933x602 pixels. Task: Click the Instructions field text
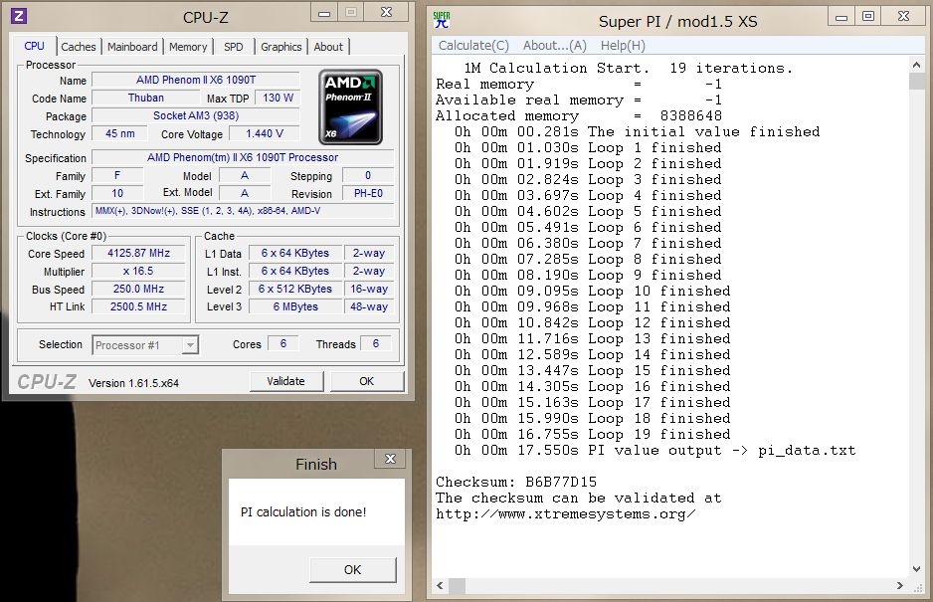[x=243, y=211]
